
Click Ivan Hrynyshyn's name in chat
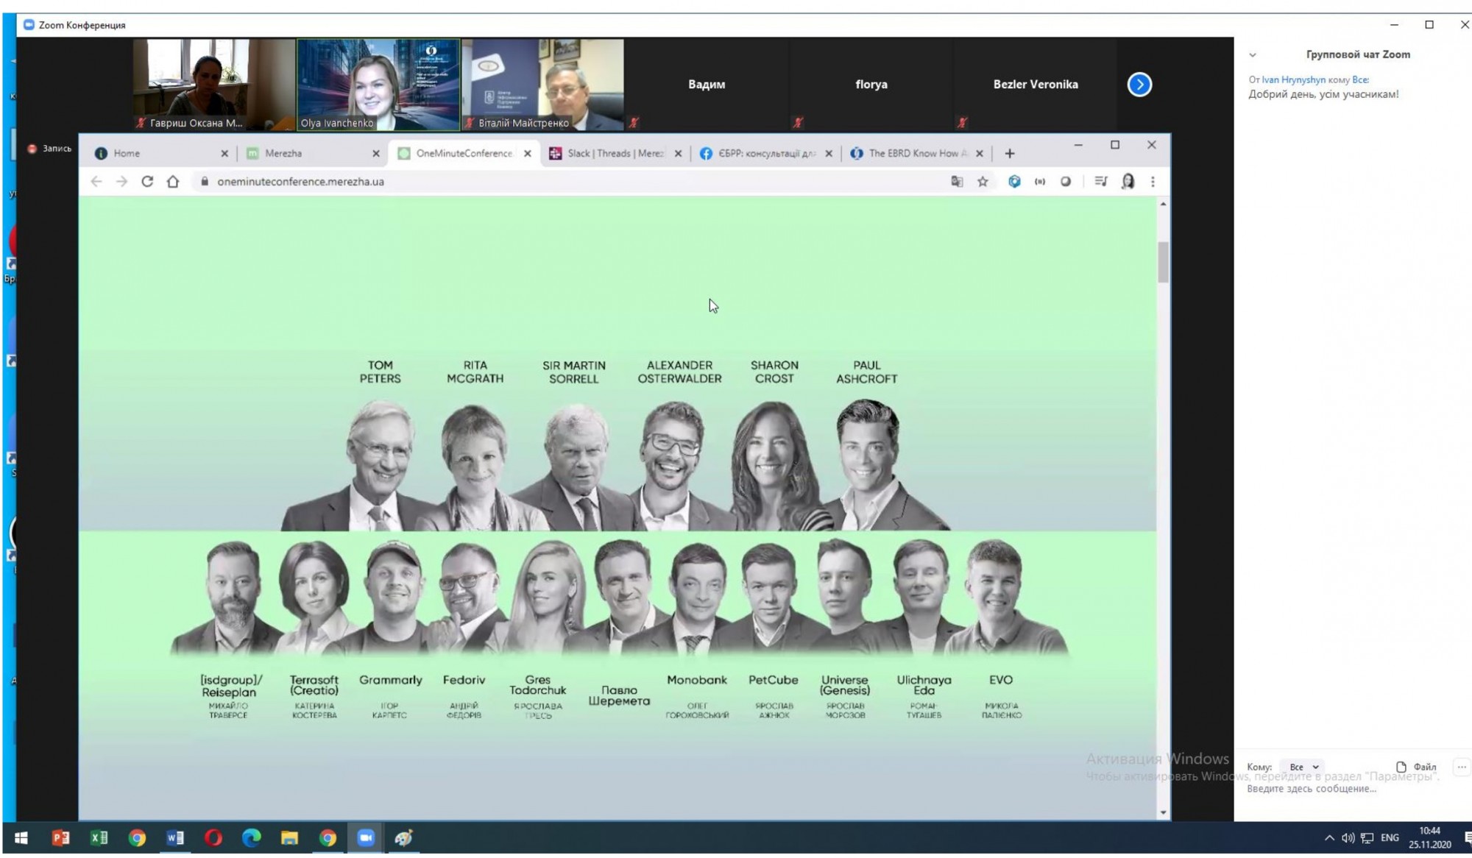(1293, 79)
